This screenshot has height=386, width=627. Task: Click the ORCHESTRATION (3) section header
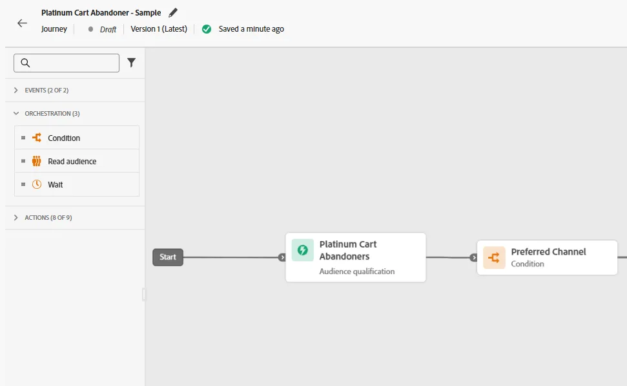[75, 113]
